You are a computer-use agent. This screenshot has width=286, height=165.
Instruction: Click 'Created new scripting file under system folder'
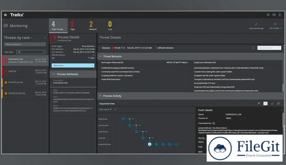pyautogui.click(x=213, y=72)
